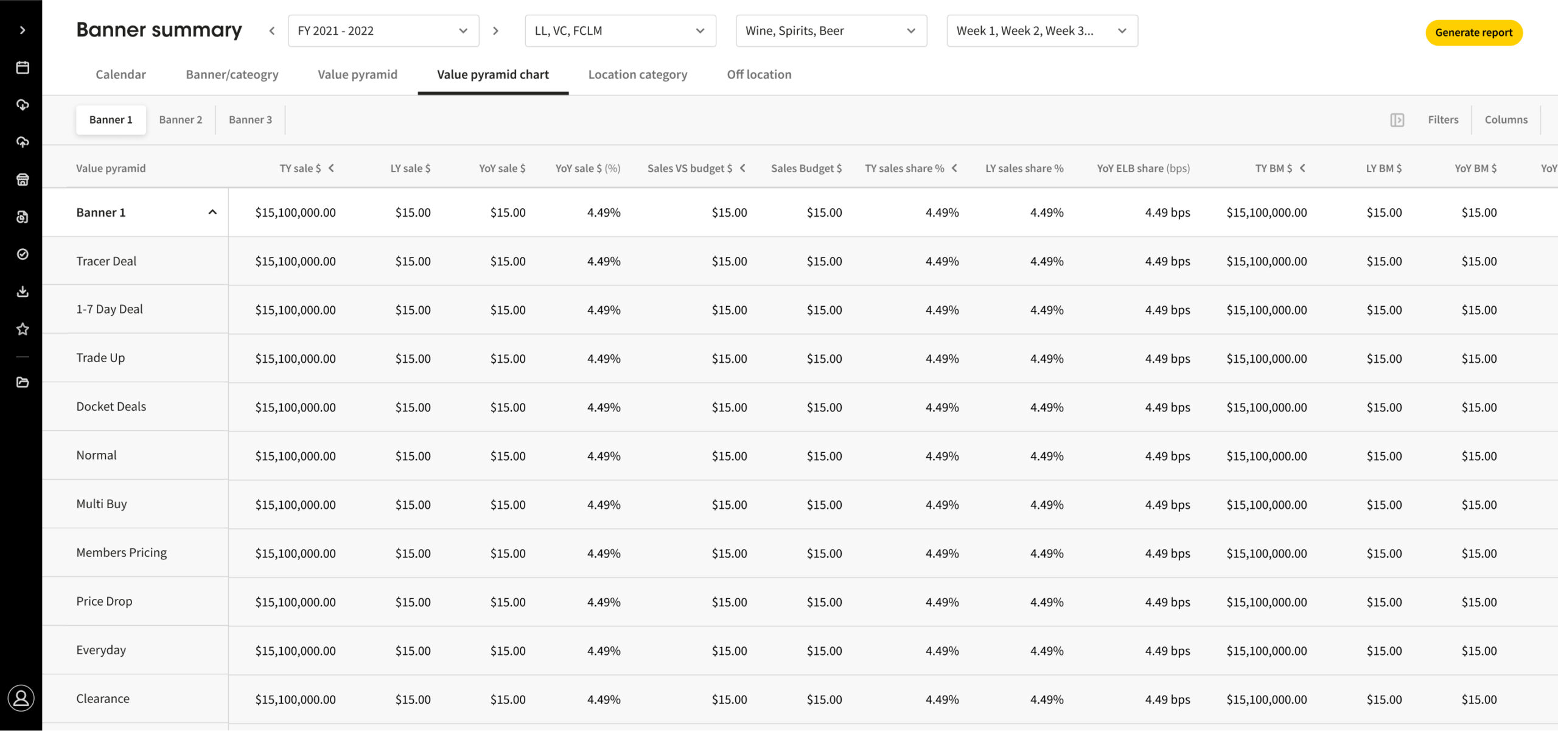Screen dimensions: 1558x731
Task: Click the cloud upload sidebar icon
Action: (x=23, y=142)
